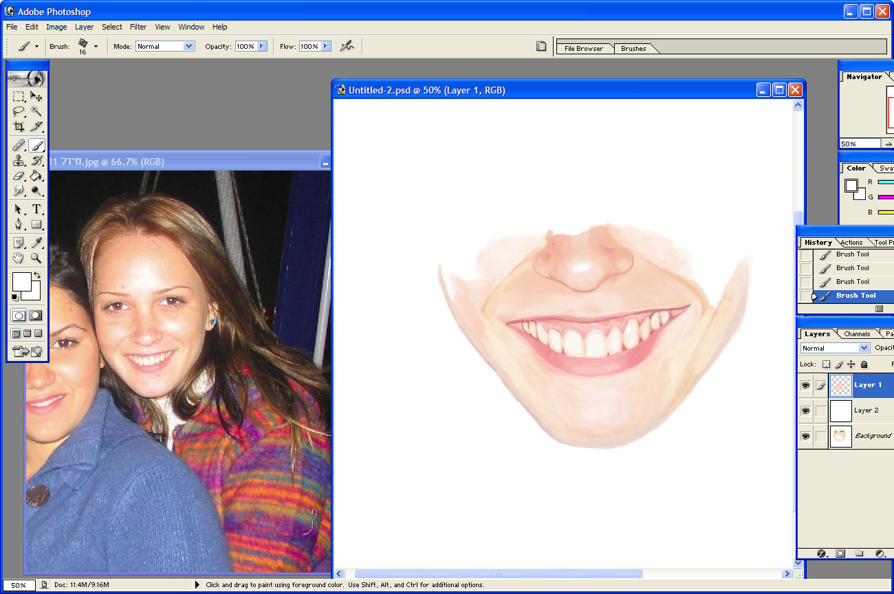The height and width of the screenshot is (594, 894).
Task: Select the Zoom magnifier tool
Action: (x=36, y=258)
